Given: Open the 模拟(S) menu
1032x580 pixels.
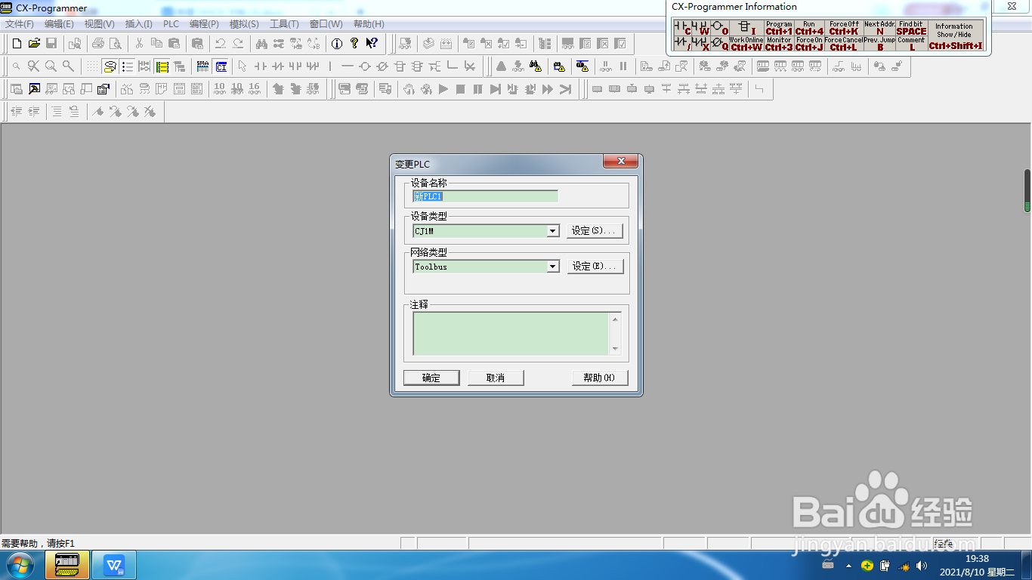Looking at the screenshot, I should (244, 24).
